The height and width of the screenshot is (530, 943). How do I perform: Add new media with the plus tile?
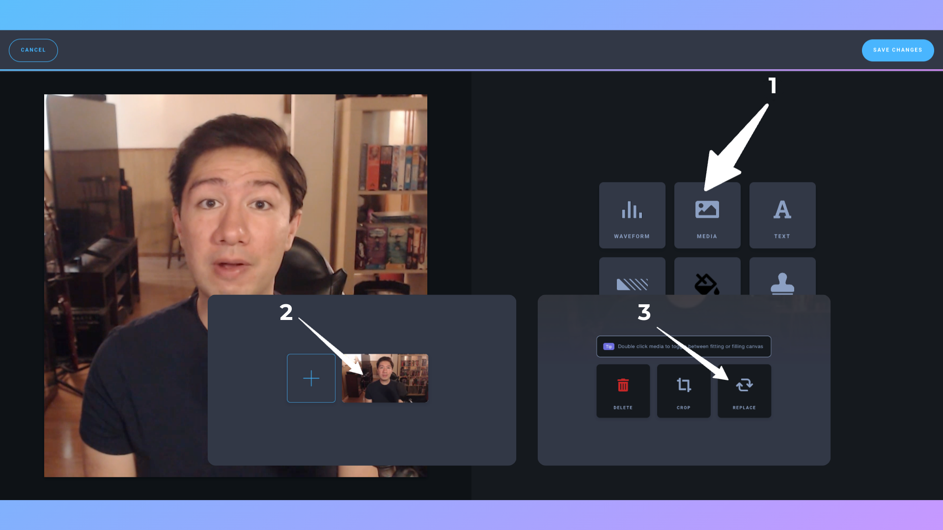(311, 378)
